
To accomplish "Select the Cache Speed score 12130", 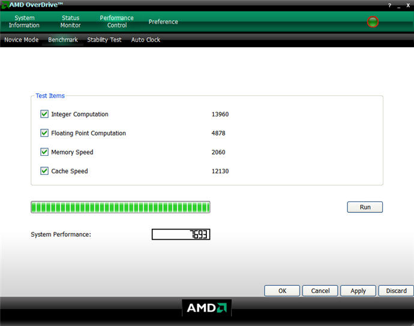I will [x=220, y=171].
